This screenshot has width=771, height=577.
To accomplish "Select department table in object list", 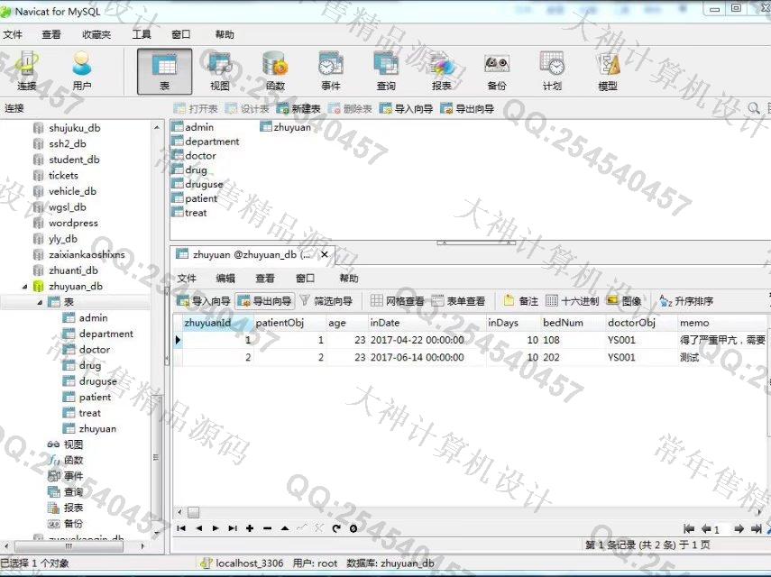I will [212, 142].
